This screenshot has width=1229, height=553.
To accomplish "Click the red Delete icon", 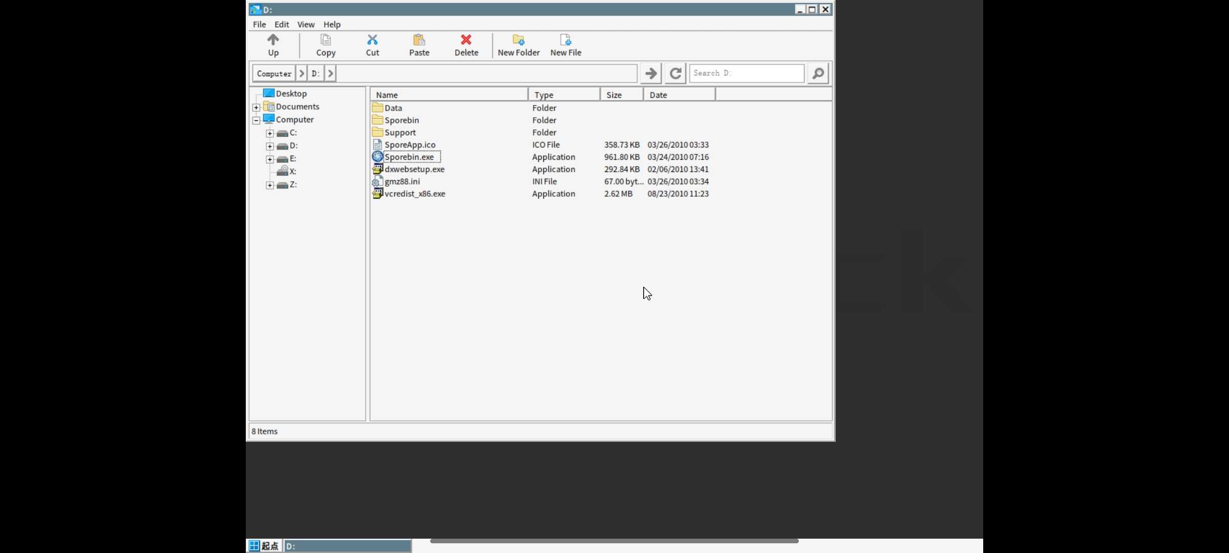I will 466,40.
